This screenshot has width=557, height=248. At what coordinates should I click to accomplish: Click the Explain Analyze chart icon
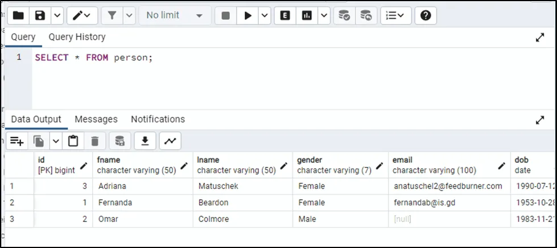(307, 15)
